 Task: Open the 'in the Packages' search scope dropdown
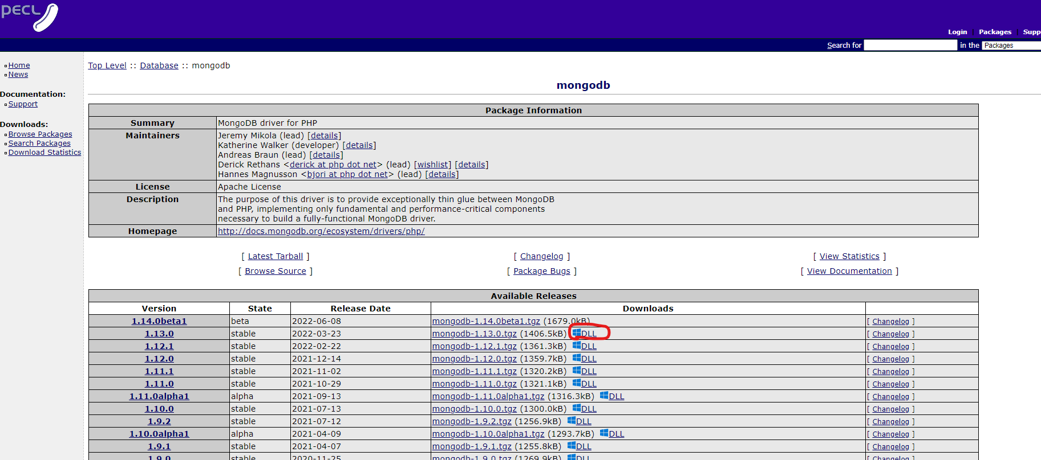click(x=1011, y=46)
